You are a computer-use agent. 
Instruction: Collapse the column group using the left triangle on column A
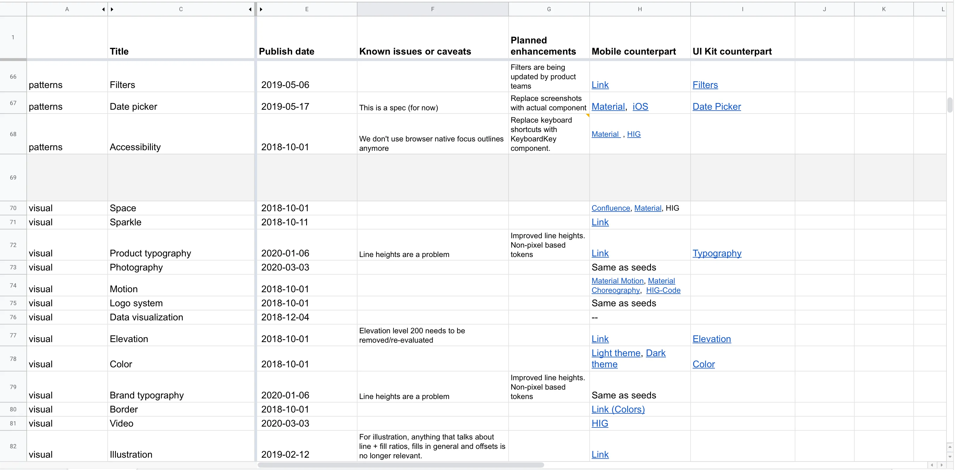103,9
